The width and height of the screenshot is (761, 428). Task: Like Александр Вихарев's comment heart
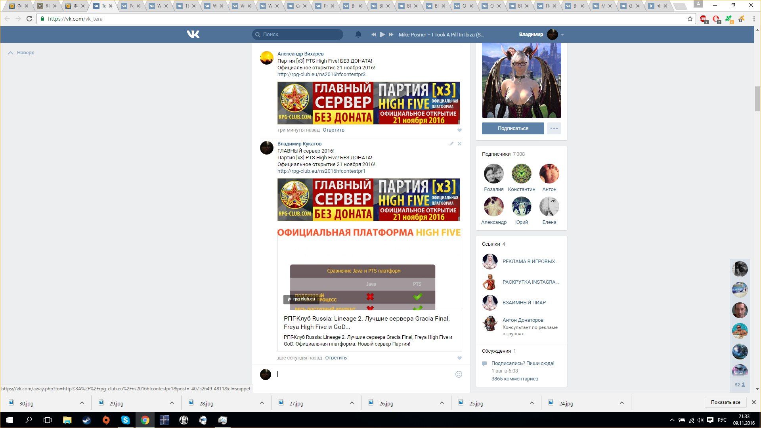tap(459, 130)
